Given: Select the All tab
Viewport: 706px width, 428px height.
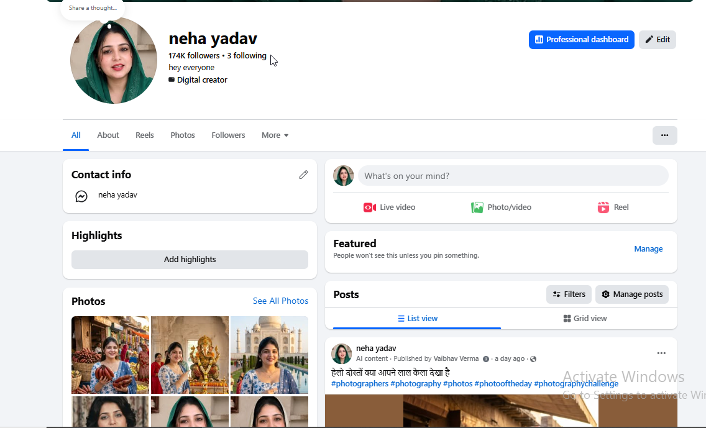Looking at the screenshot, I should coord(76,135).
